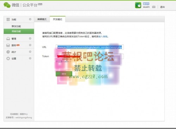Click the 统计 sidebar heading label
The width and height of the screenshot is (176, 129).
pos(14,52)
